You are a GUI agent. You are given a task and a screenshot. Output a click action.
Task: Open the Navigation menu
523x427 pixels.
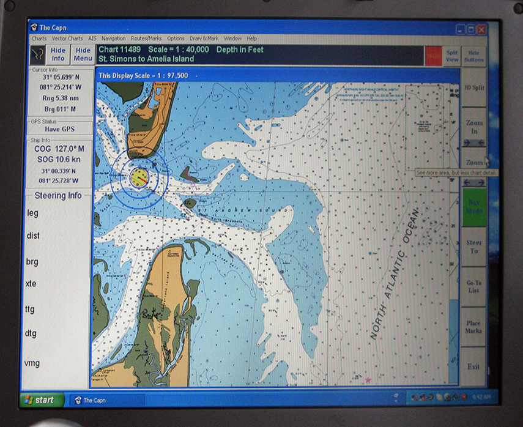(113, 39)
